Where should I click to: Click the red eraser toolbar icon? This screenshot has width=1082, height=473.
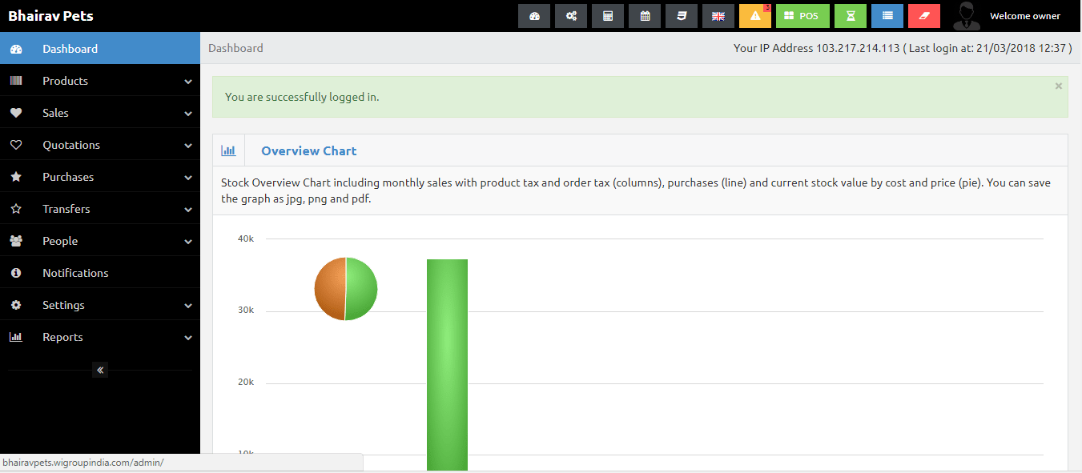tap(924, 16)
